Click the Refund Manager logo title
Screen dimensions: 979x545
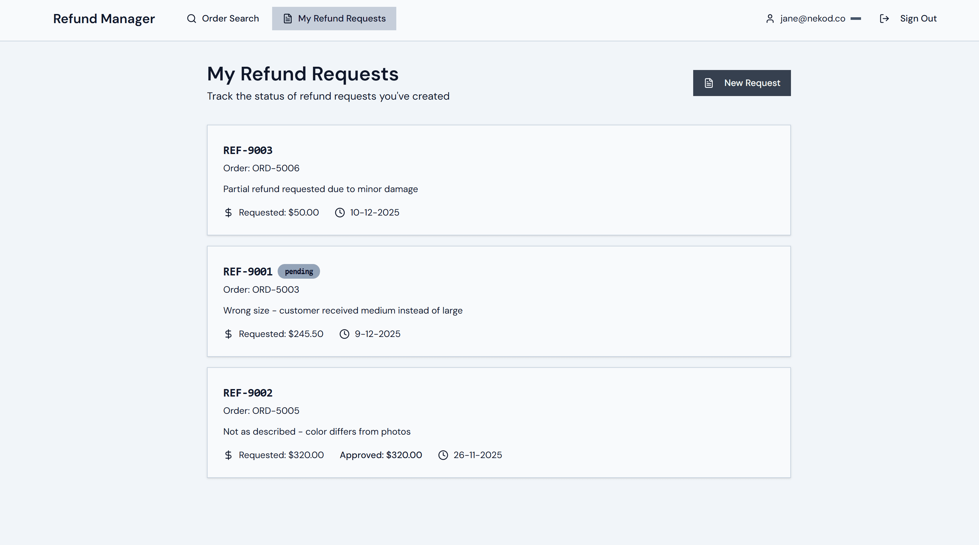104,19
